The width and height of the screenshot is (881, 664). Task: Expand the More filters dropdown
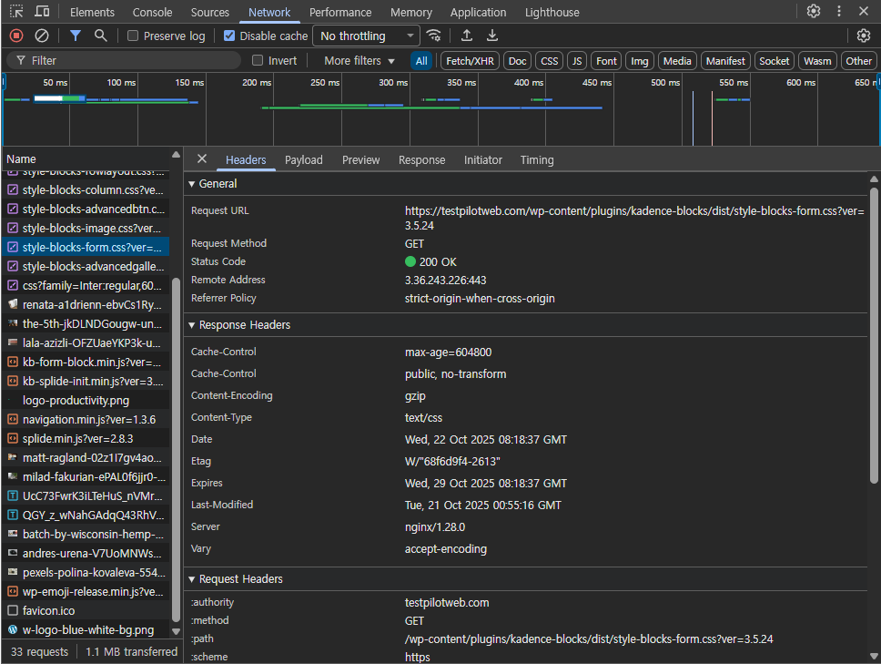(x=359, y=61)
